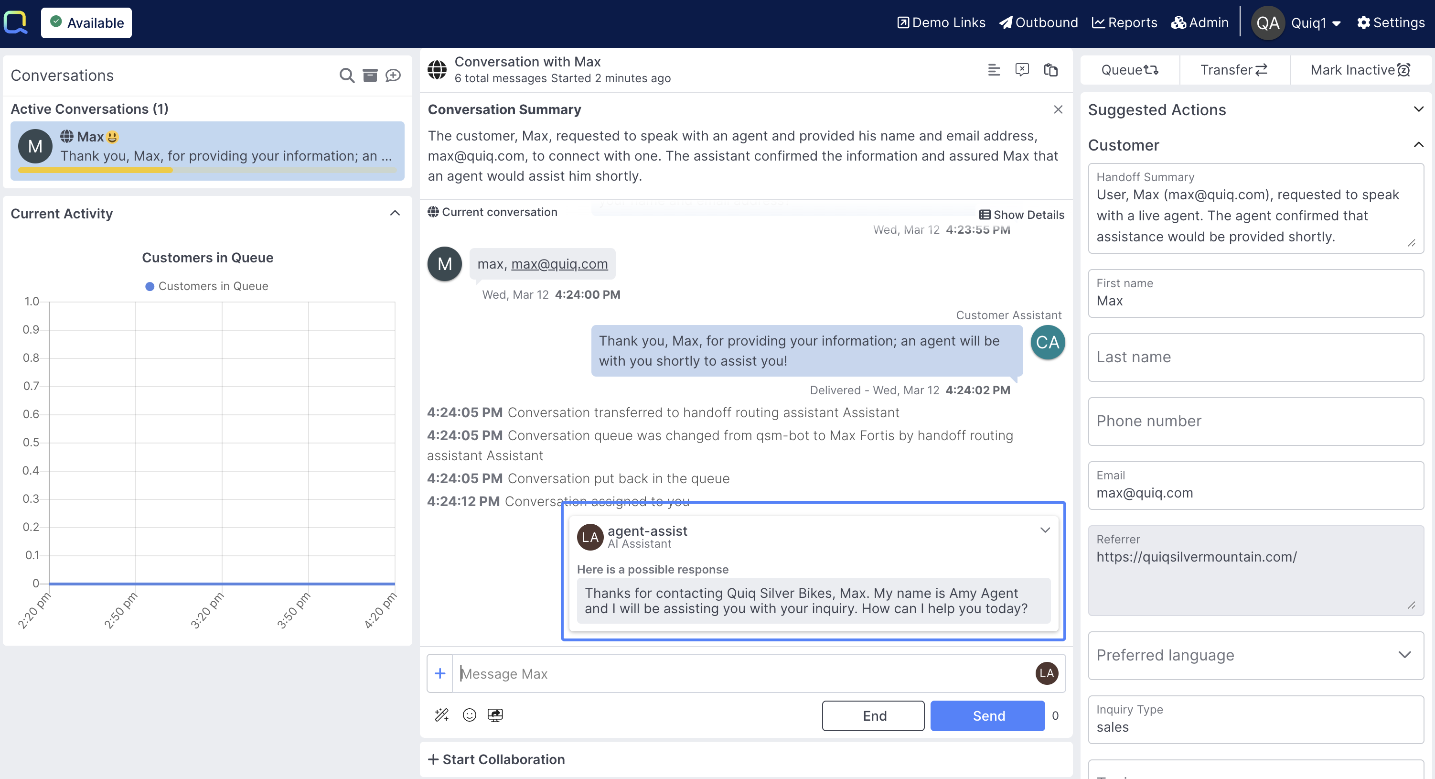This screenshot has height=779, width=1435.
Task: Open the emoji picker smiley icon
Action: click(469, 715)
